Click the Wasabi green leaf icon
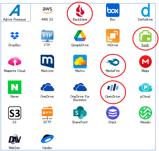Screen dimensions: 159x151 click(x=145, y=113)
